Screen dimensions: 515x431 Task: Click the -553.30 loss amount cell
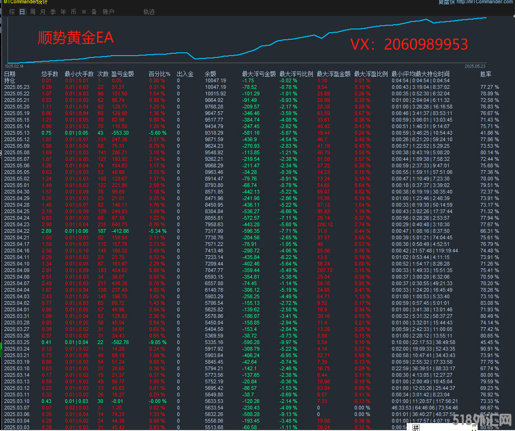120,133
